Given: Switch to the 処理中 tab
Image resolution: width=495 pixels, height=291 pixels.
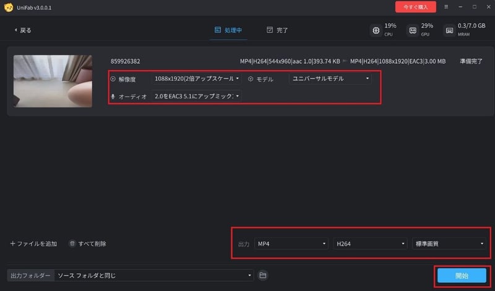Looking at the screenshot, I should pyautogui.click(x=228, y=30).
